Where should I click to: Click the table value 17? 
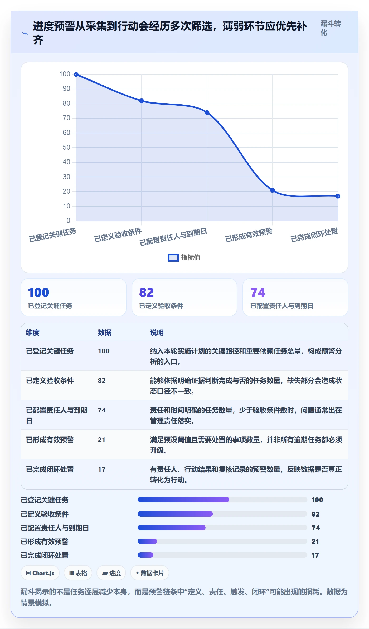coord(102,469)
